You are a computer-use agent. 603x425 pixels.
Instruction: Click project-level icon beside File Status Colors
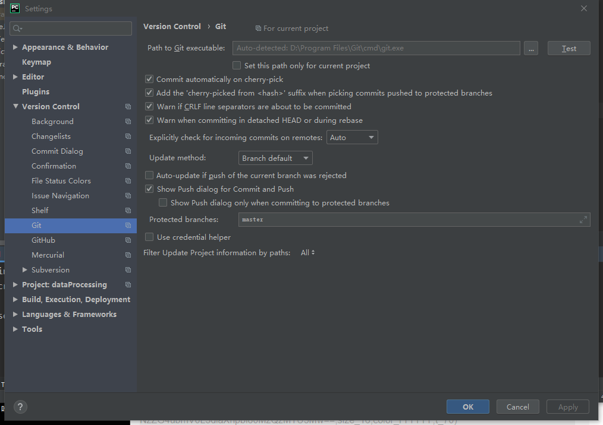(128, 181)
